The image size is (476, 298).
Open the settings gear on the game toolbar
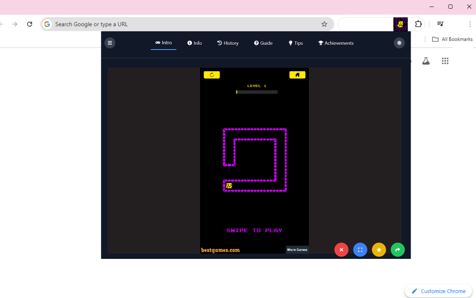click(399, 43)
